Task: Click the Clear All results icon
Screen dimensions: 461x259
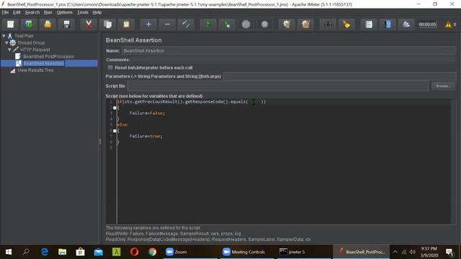Action: (305, 24)
